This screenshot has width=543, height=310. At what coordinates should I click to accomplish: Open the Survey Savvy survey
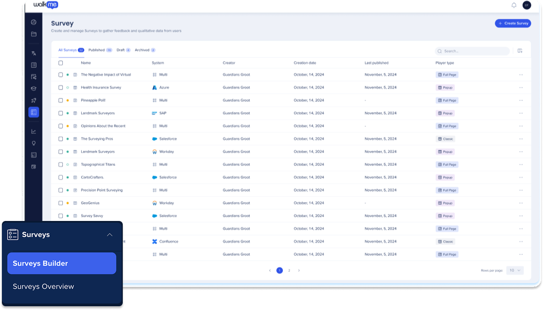click(92, 216)
